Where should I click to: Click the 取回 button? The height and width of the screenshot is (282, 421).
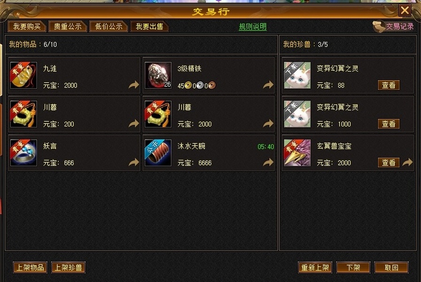[x=391, y=267]
